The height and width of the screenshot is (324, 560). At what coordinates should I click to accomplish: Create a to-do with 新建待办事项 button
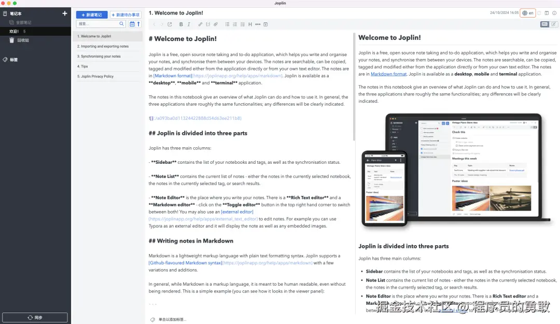(125, 15)
